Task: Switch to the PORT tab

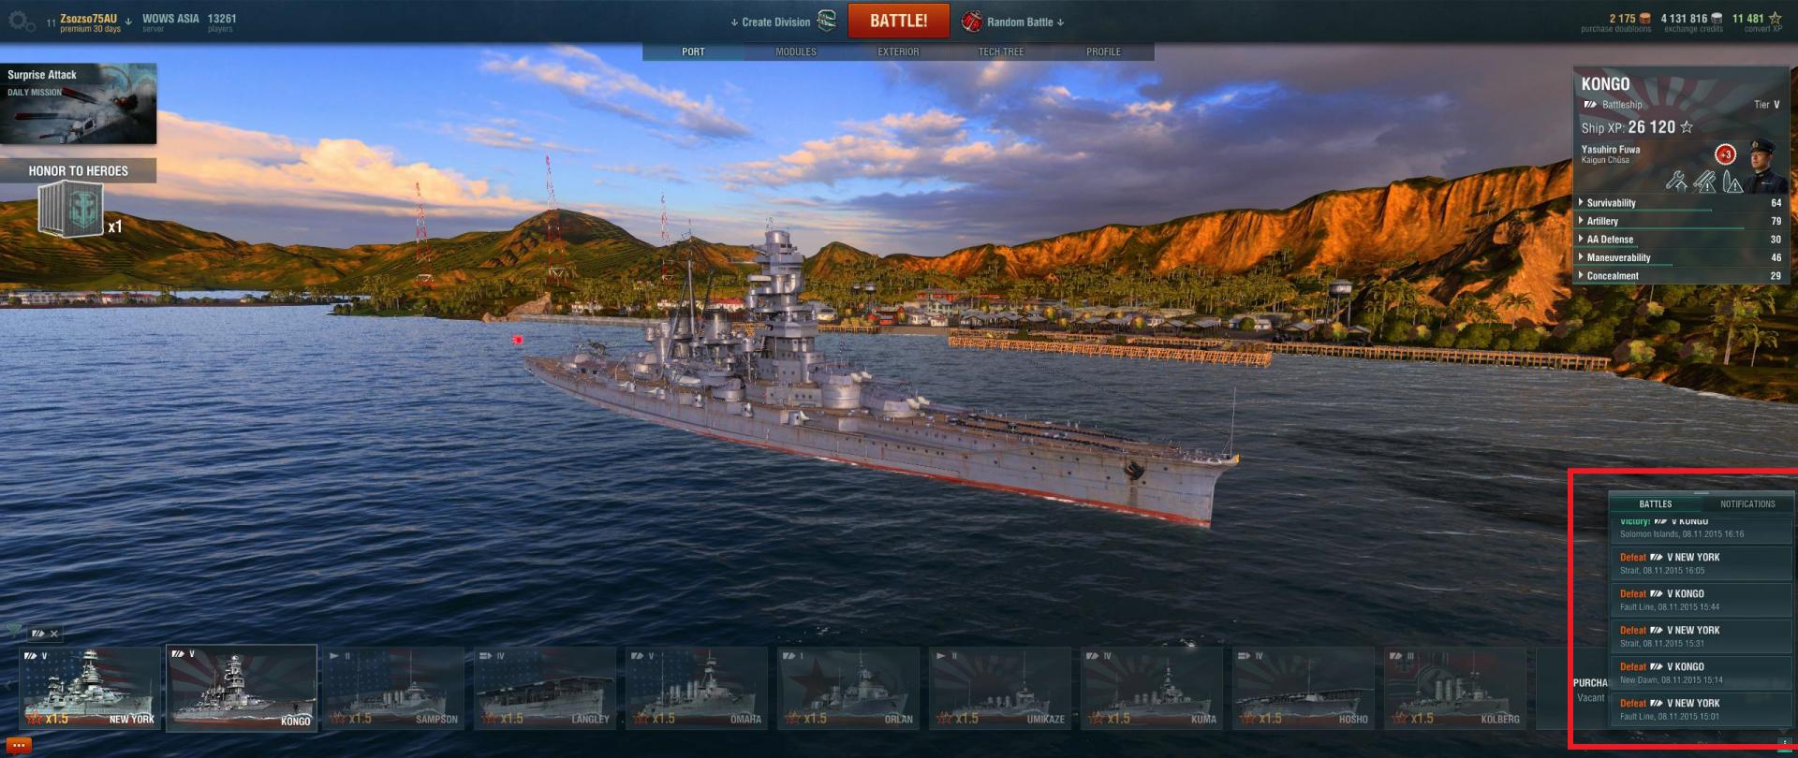Action: click(x=693, y=52)
